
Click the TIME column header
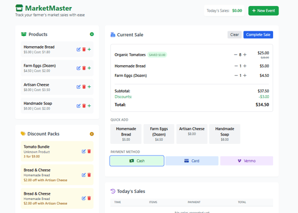coord(117,202)
